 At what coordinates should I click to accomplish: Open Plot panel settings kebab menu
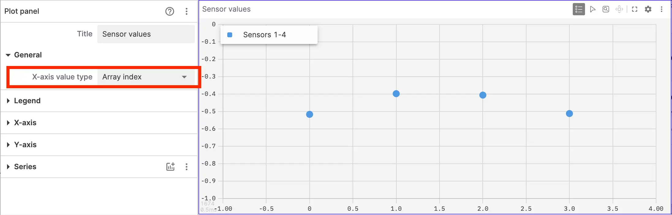[x=187, y=12]
